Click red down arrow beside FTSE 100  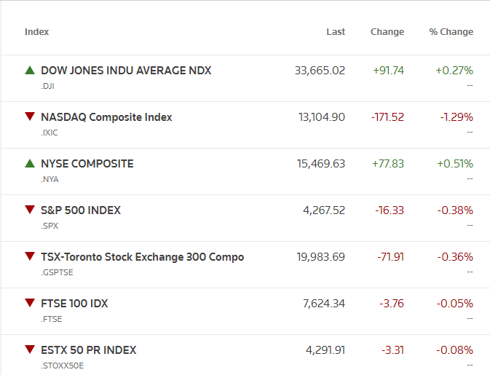(x=30, y=304)
